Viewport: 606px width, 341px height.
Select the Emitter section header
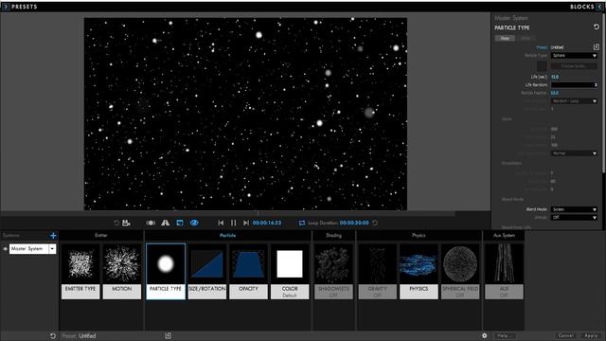tap(101, 235)
